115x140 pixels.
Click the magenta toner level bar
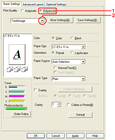(17, 96)
